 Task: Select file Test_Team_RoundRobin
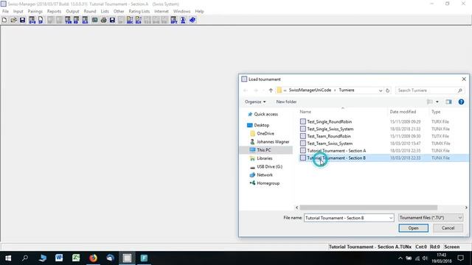(329, 136)
